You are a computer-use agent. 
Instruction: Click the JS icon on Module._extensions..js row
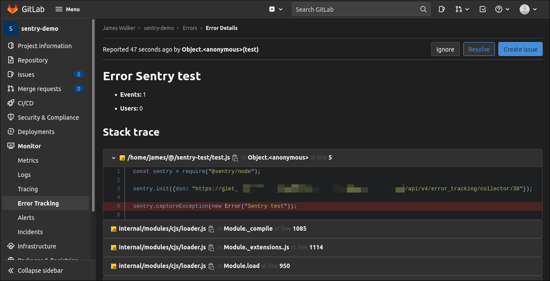tap(114, 247)
